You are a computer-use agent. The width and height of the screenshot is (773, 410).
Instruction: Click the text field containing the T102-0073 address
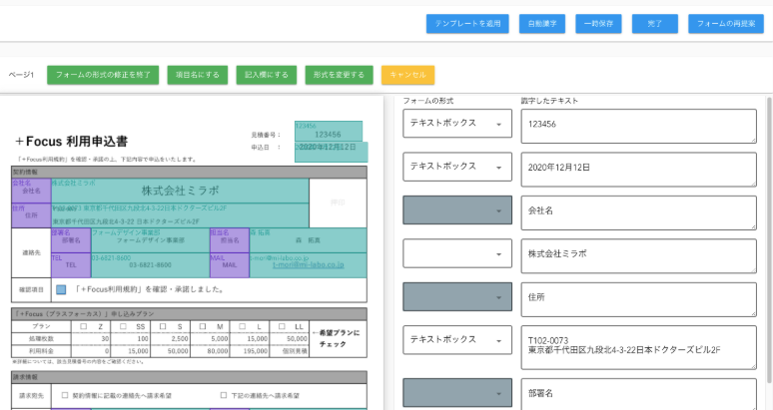click(637, 345)
